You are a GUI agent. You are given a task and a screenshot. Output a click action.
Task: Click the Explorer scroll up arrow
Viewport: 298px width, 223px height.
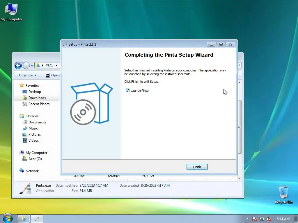tap(240, 83)
